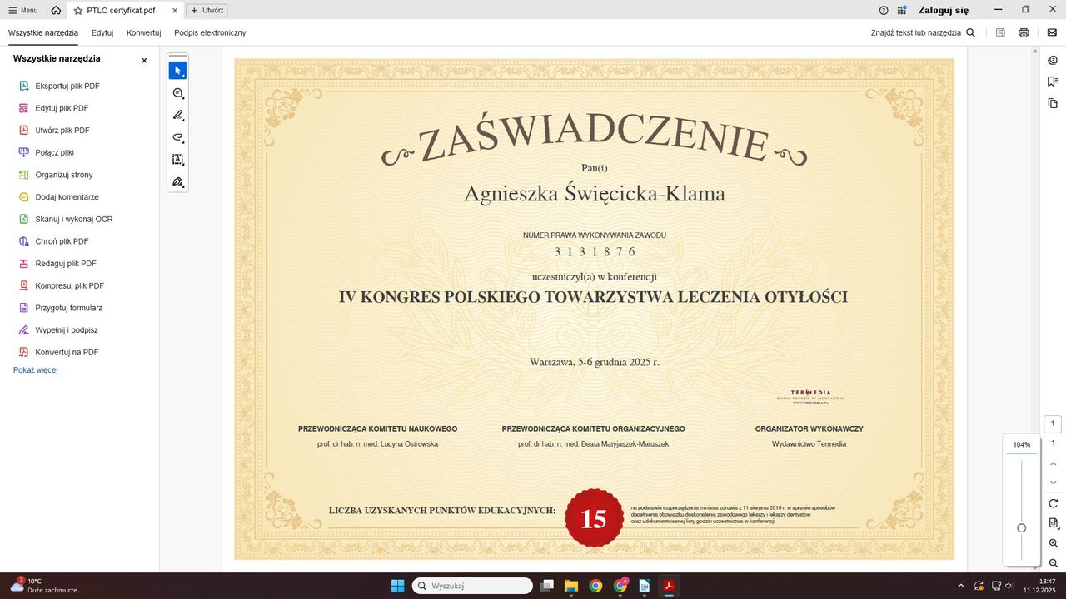
Task: Create new tab with Utwórz button
Action: (207, 11)
